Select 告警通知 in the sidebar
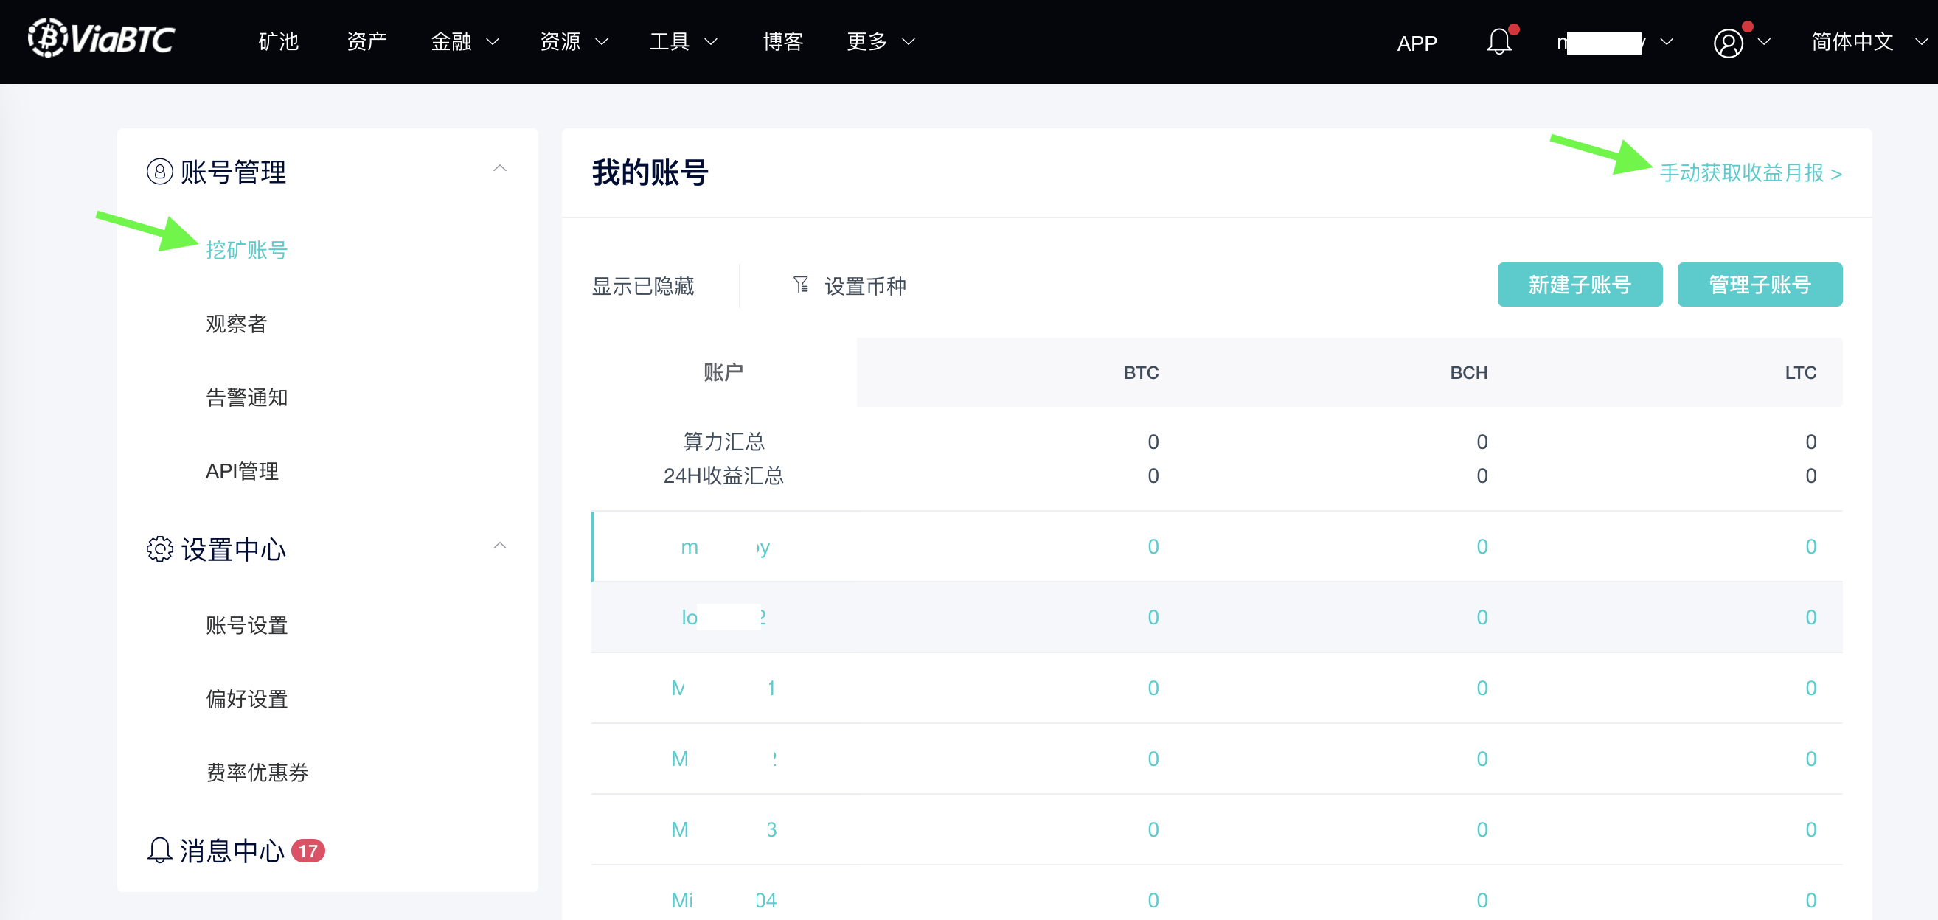The height and width of the screenshot is (920, 1938). point(247,397)
